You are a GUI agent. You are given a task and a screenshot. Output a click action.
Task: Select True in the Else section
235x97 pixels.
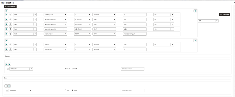(x=66, y=90)
